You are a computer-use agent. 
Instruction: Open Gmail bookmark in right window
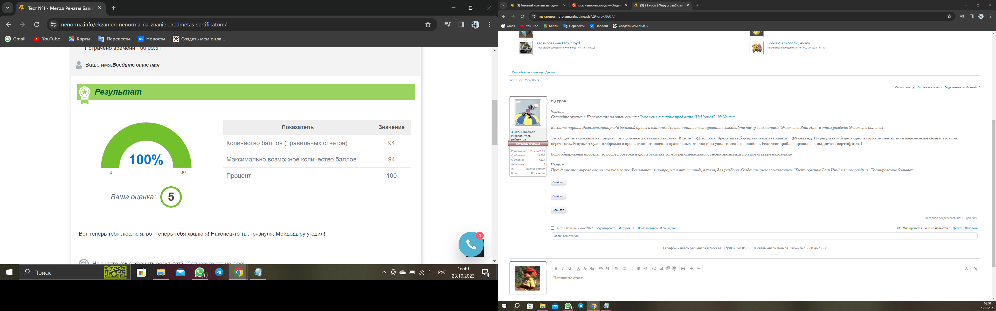[x=508, y=26]
